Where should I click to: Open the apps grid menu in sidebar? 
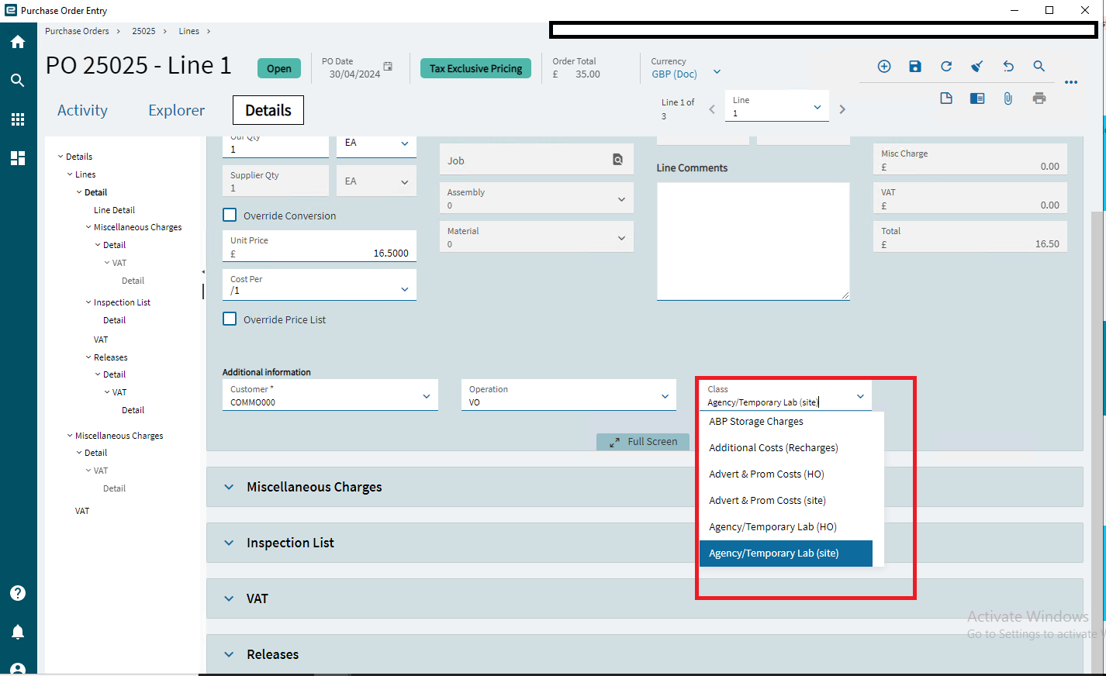pyautogui.click(x=18, y=119)
